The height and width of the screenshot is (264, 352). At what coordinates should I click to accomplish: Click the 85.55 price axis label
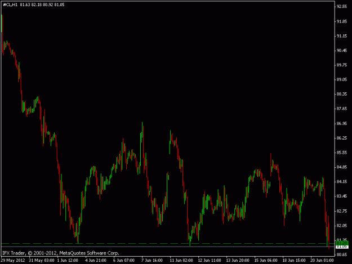pos(342,153)
